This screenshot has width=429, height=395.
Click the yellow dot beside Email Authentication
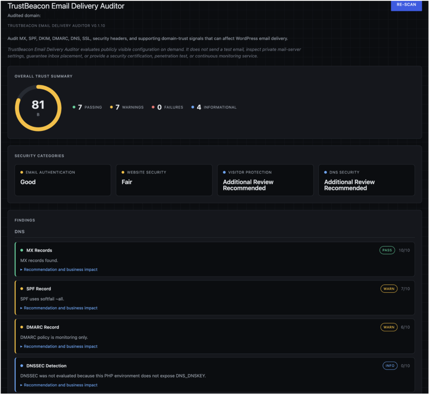coord(22,172)
